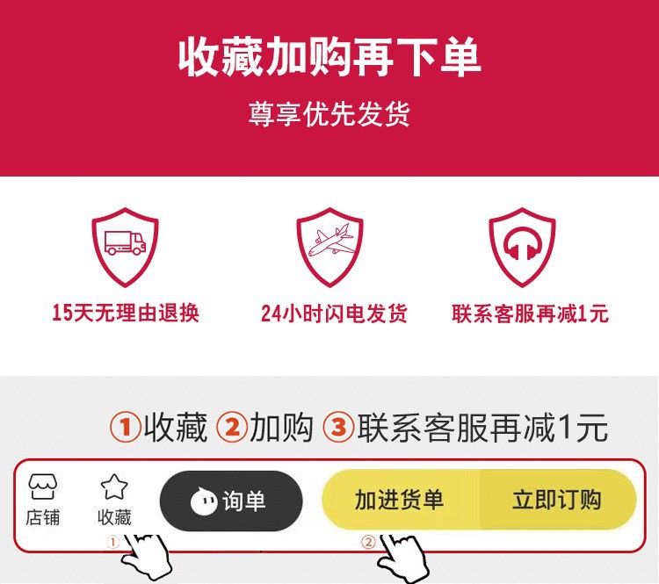Select the 15天无理由退换 label

point(126,313)
